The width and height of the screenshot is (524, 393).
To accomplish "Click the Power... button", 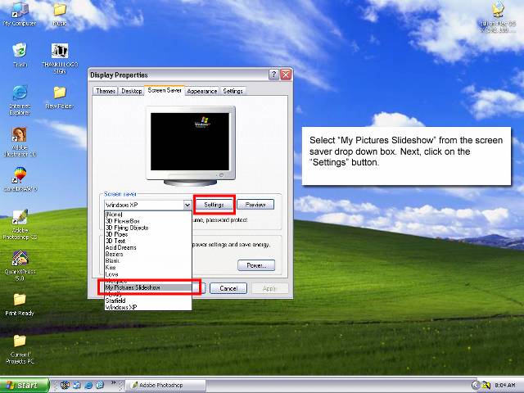I will pyautogui.click(x=256, y=265).
